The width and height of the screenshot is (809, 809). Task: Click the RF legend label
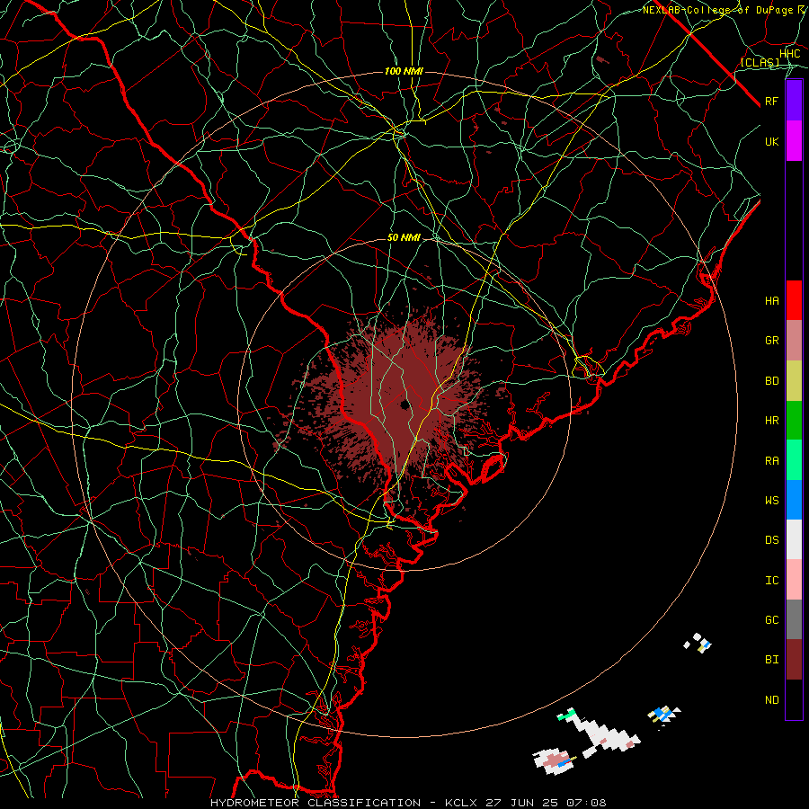pyautogui.click(x=771, y=101)
